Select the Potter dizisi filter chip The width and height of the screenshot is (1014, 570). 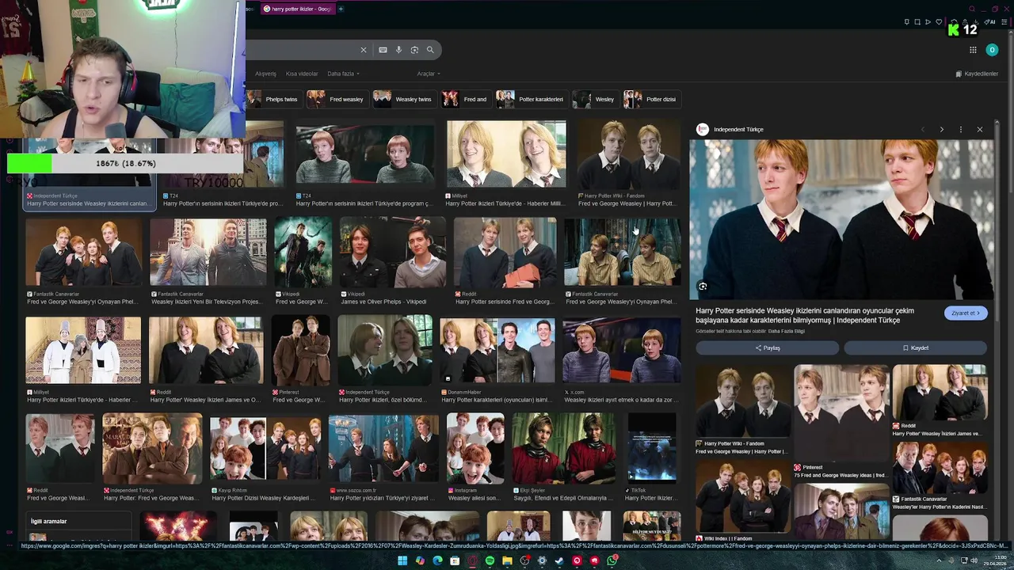(652, 99)
